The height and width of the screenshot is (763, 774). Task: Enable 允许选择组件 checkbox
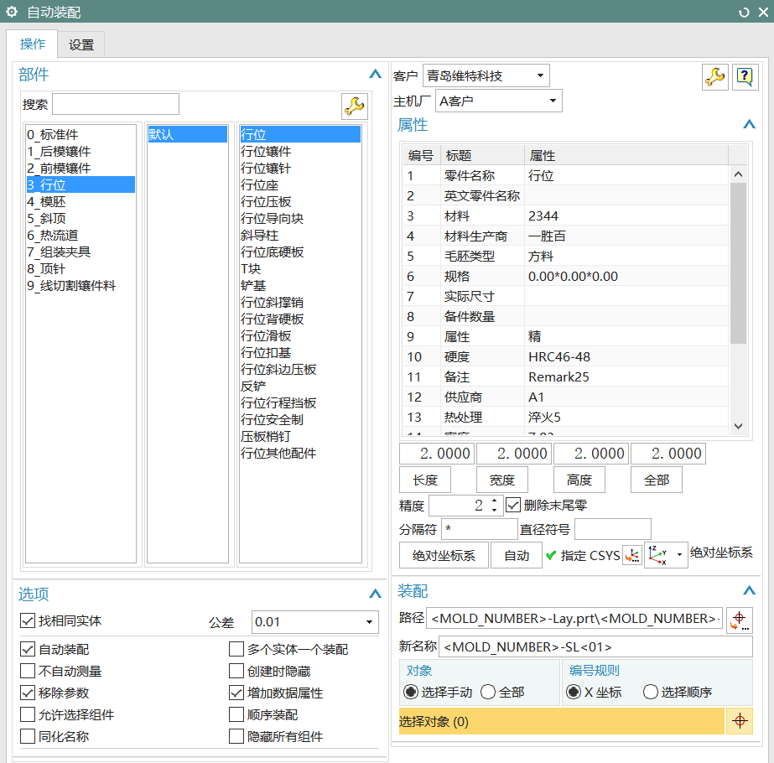point(28,714)
